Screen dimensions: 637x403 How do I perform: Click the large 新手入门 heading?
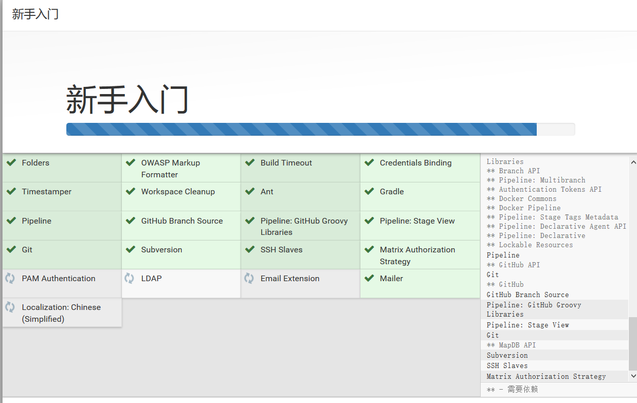(x=127, y=100)
